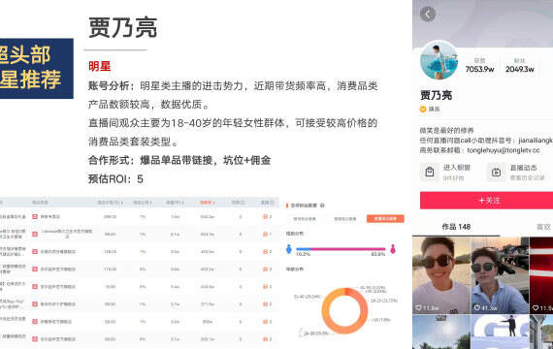Tap the back arrow on the profile header
Screen dimensions: 553x349
click(428, 15)
